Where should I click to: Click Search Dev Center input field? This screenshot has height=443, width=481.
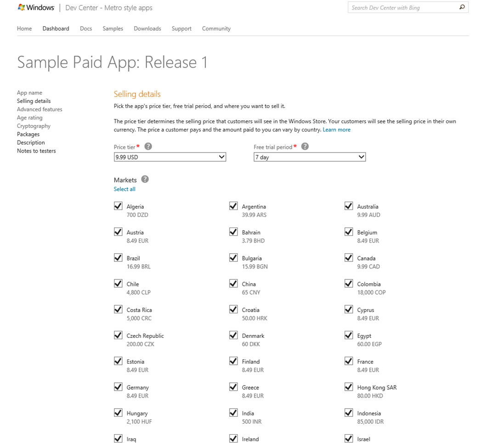[x=403, y=7]
